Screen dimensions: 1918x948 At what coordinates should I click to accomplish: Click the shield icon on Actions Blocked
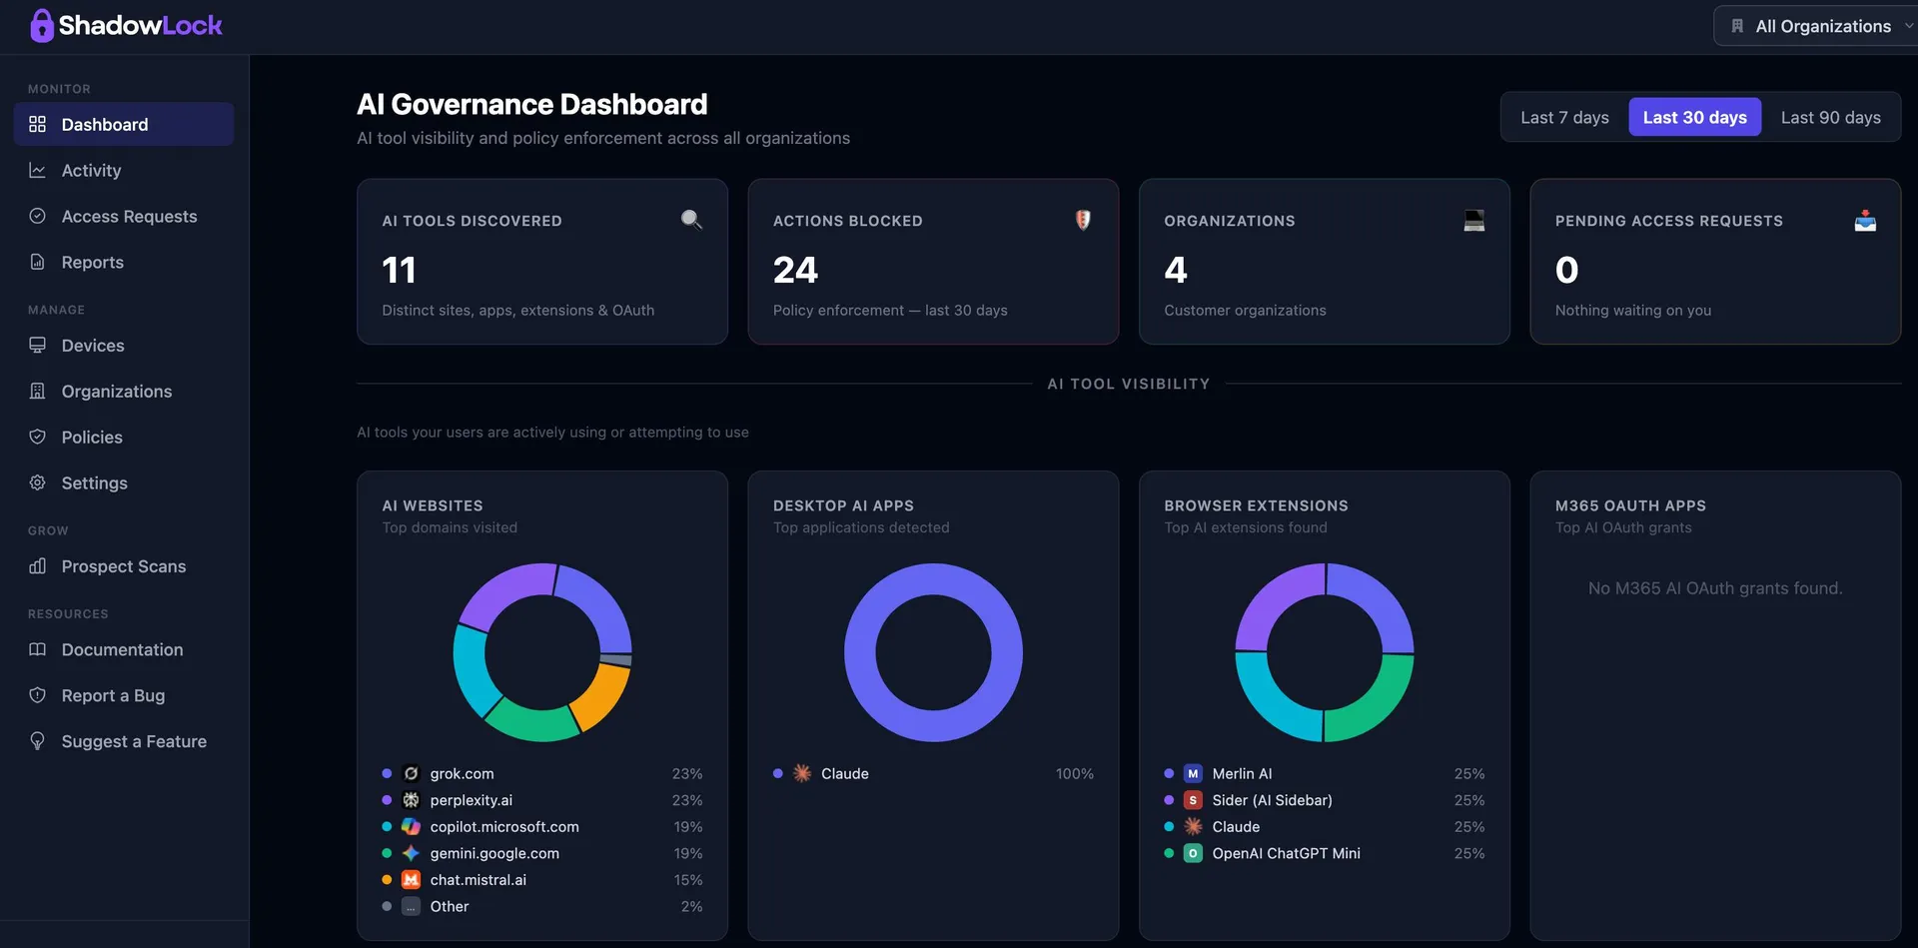pos(1083,220)
